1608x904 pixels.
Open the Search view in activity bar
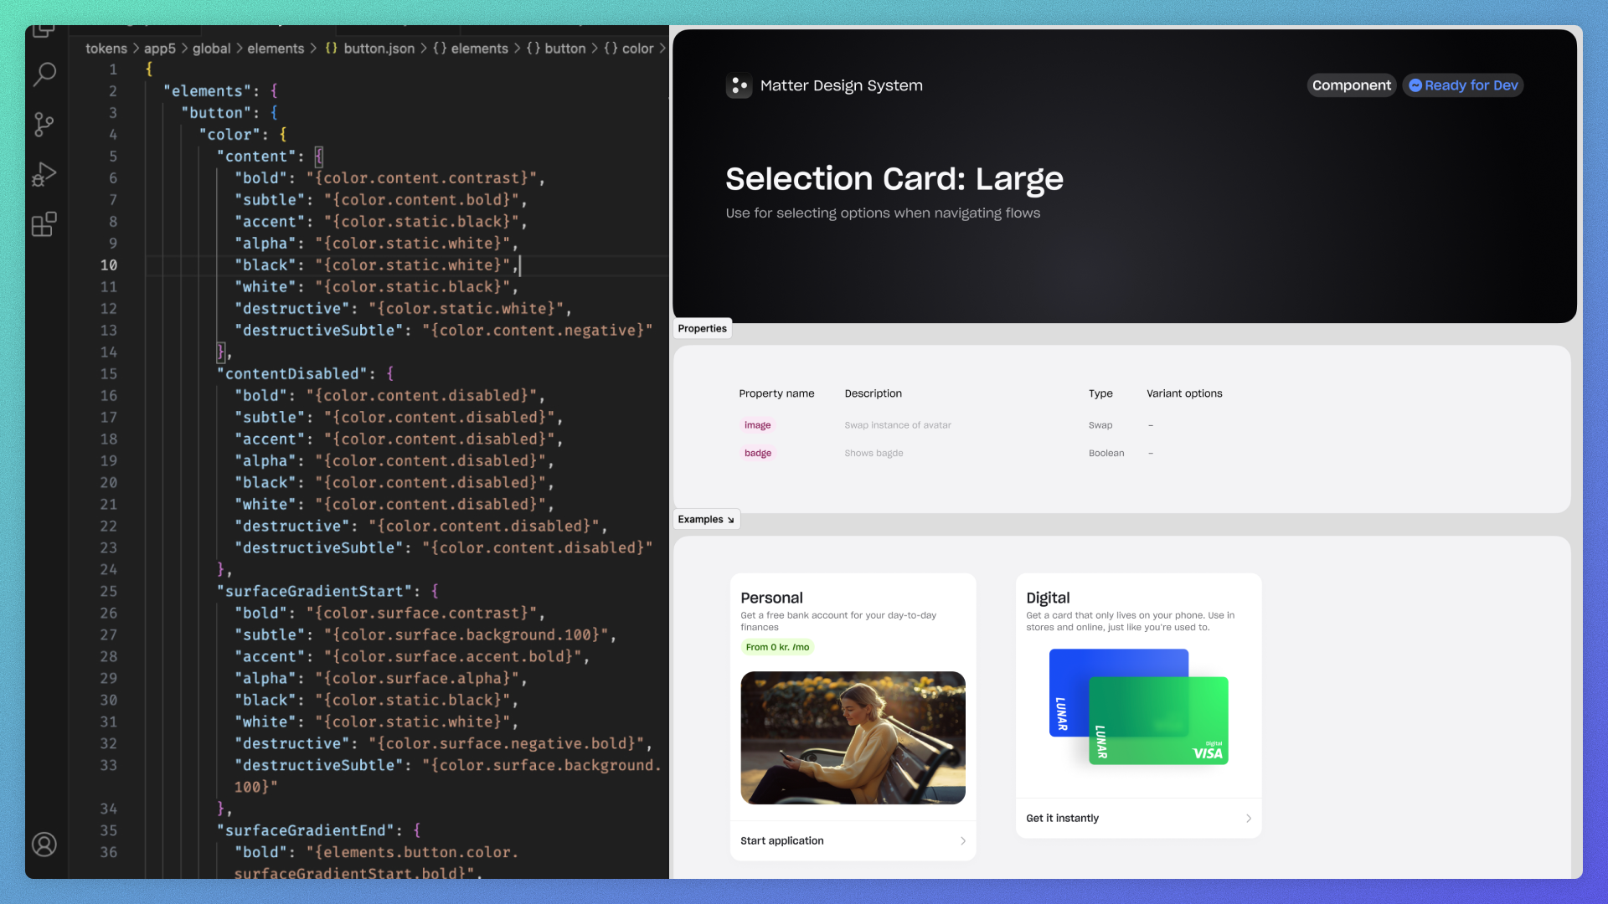(x=44, y=74)
